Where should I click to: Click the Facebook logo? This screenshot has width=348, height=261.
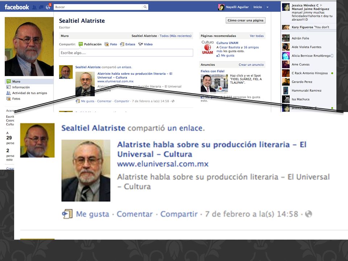tap(17, 7)
